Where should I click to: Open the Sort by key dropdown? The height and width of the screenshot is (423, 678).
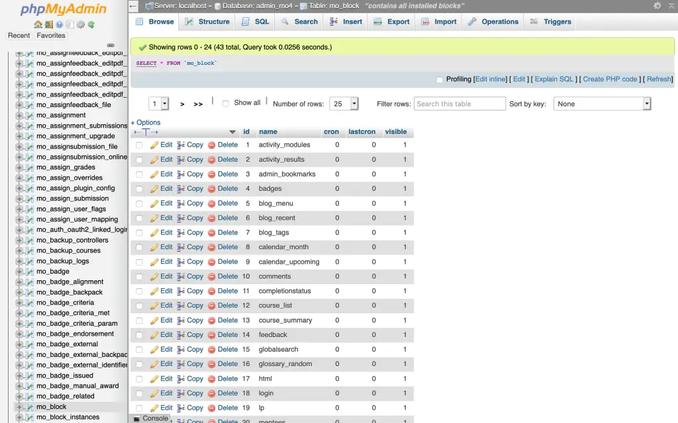(x=601, y=103)
